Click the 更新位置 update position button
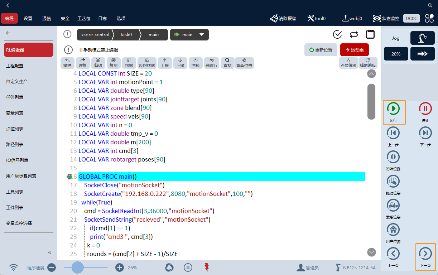438x275 pixels. pyautogui.click(x=321, y=50)
